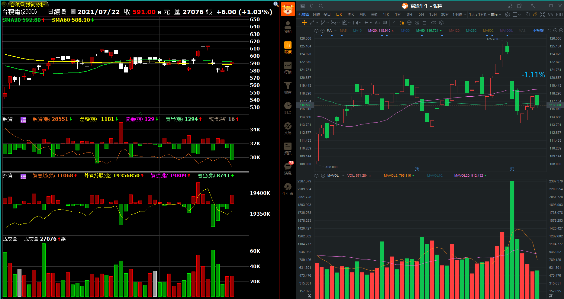The width and height of the screenshot is (564, 299).
Task: Click the trash icon to delete drawings
Action: (424, 23)
